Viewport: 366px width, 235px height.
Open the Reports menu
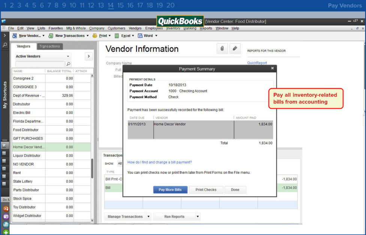(x=206, y=28)
